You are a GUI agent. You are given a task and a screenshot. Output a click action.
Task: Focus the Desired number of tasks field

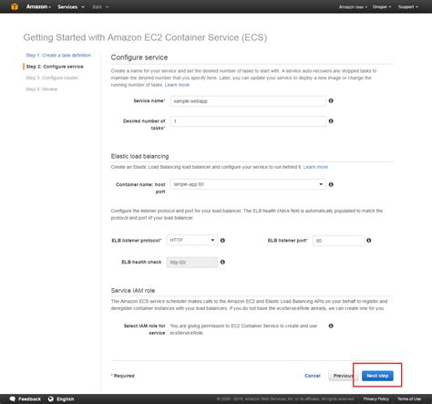coord(248,121)
